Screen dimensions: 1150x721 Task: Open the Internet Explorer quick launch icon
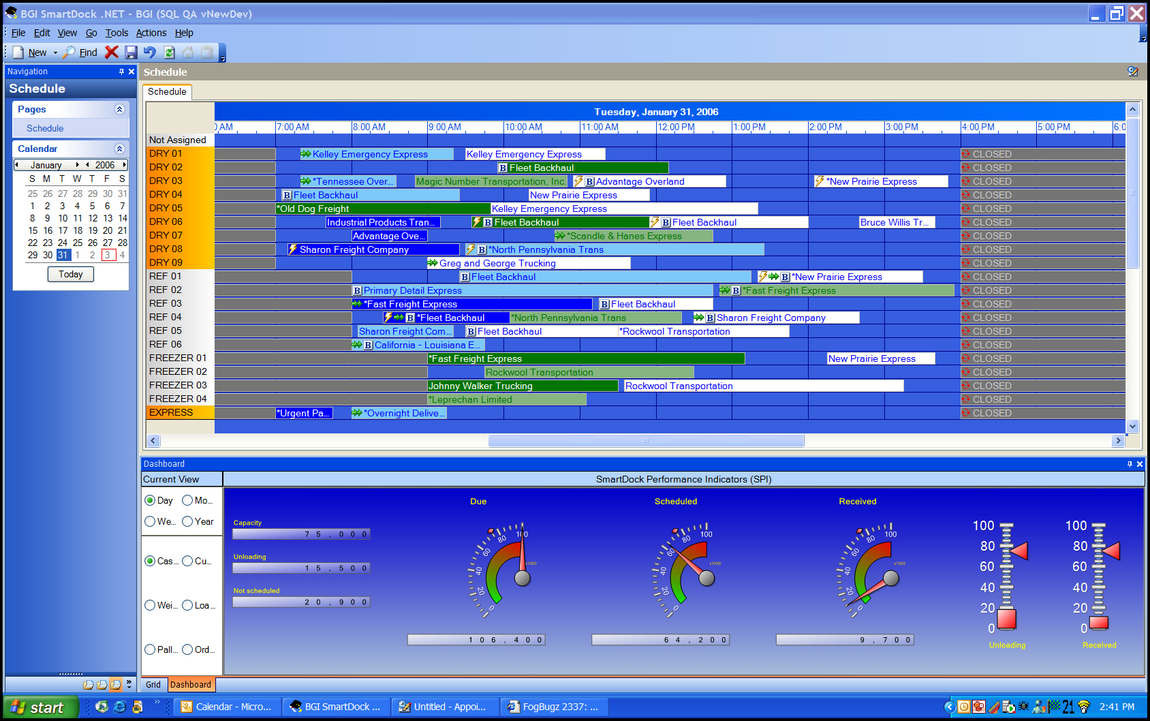coord(119,707)
